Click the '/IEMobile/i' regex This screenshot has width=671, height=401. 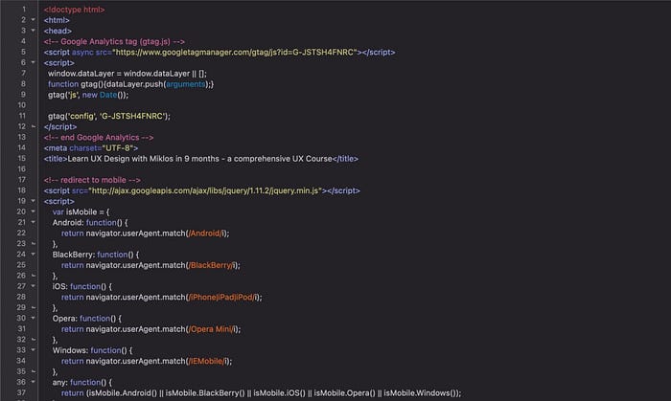(207, 362)
